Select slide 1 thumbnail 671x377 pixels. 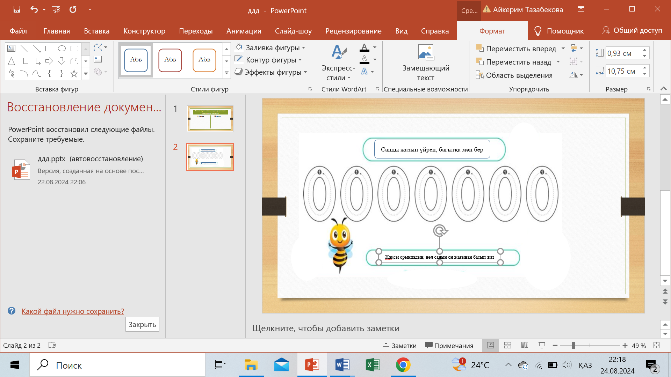(x=210, y=119)
